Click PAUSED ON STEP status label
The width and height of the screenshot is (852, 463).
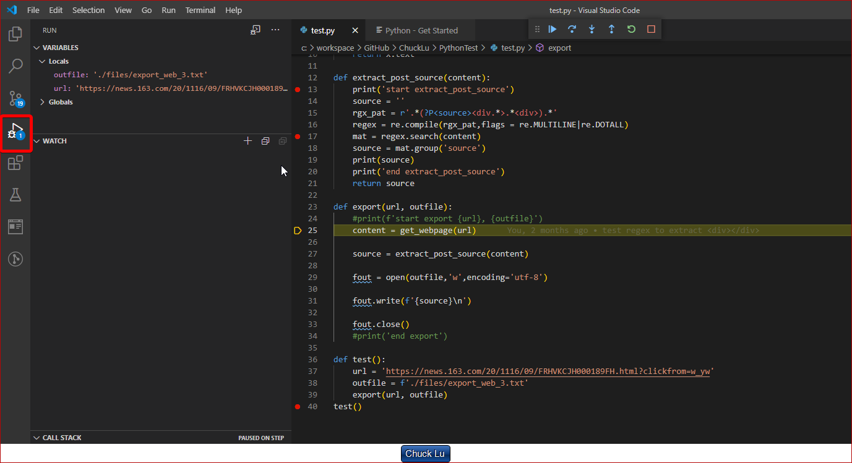tap(261, 438)
